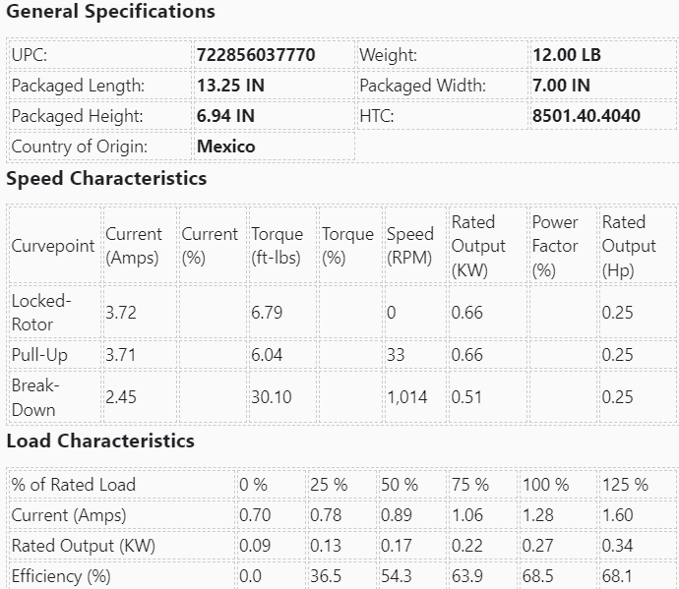This screenshot has height=589, width=679.
Task: Select the UPC value 722856037770
Action: [256, 55]
